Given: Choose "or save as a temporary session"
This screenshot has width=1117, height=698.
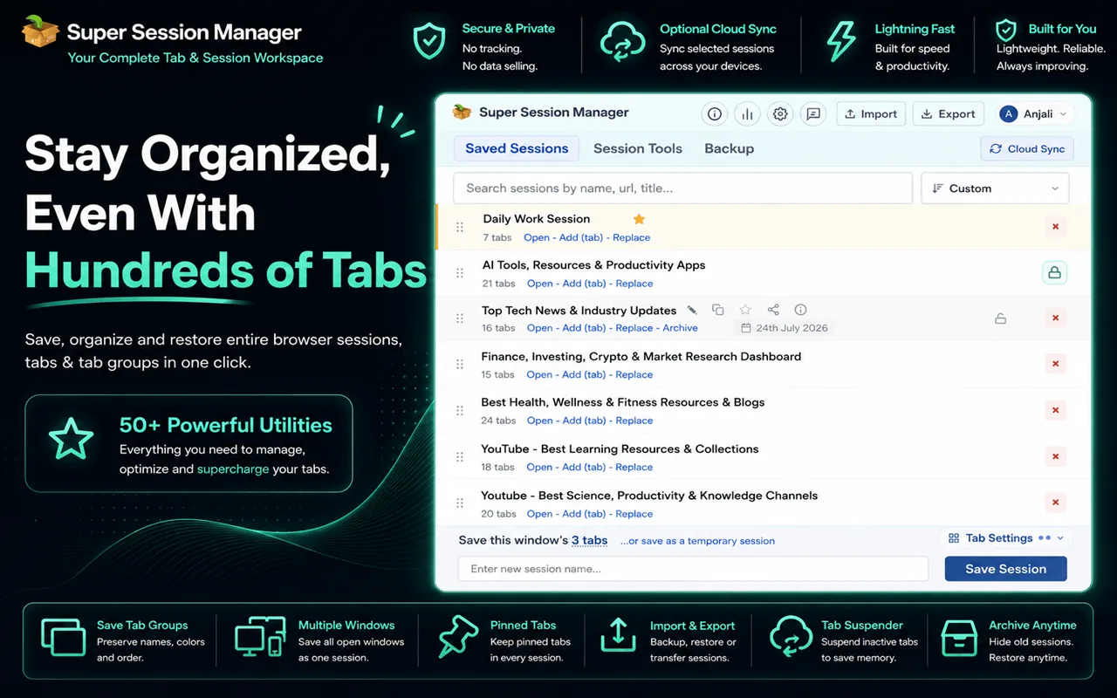Looking at the screenshot, I should coord(698,541).
